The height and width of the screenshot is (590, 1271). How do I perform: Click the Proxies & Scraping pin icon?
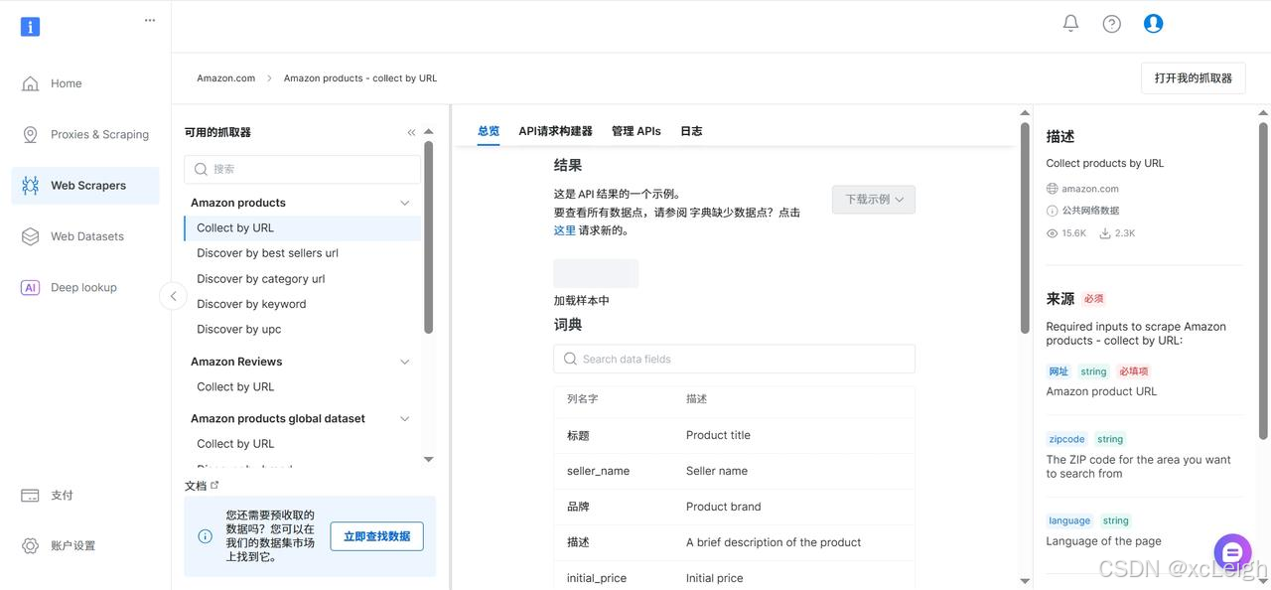pyautogui.click(x=31, y=134)
